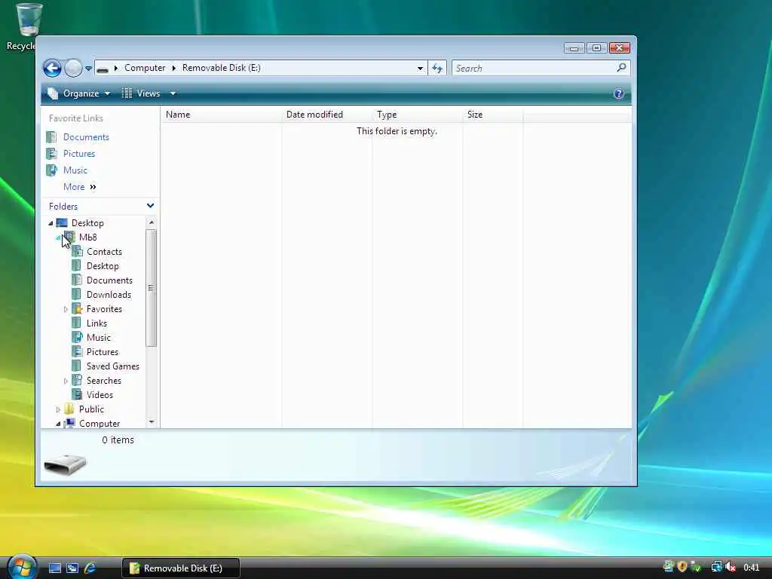The width and height of the screenshot is (772, 579).
Task: Expand the Searches tree node
Action: point(66,381)
